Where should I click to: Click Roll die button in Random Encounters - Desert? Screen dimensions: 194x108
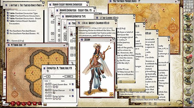59,24
